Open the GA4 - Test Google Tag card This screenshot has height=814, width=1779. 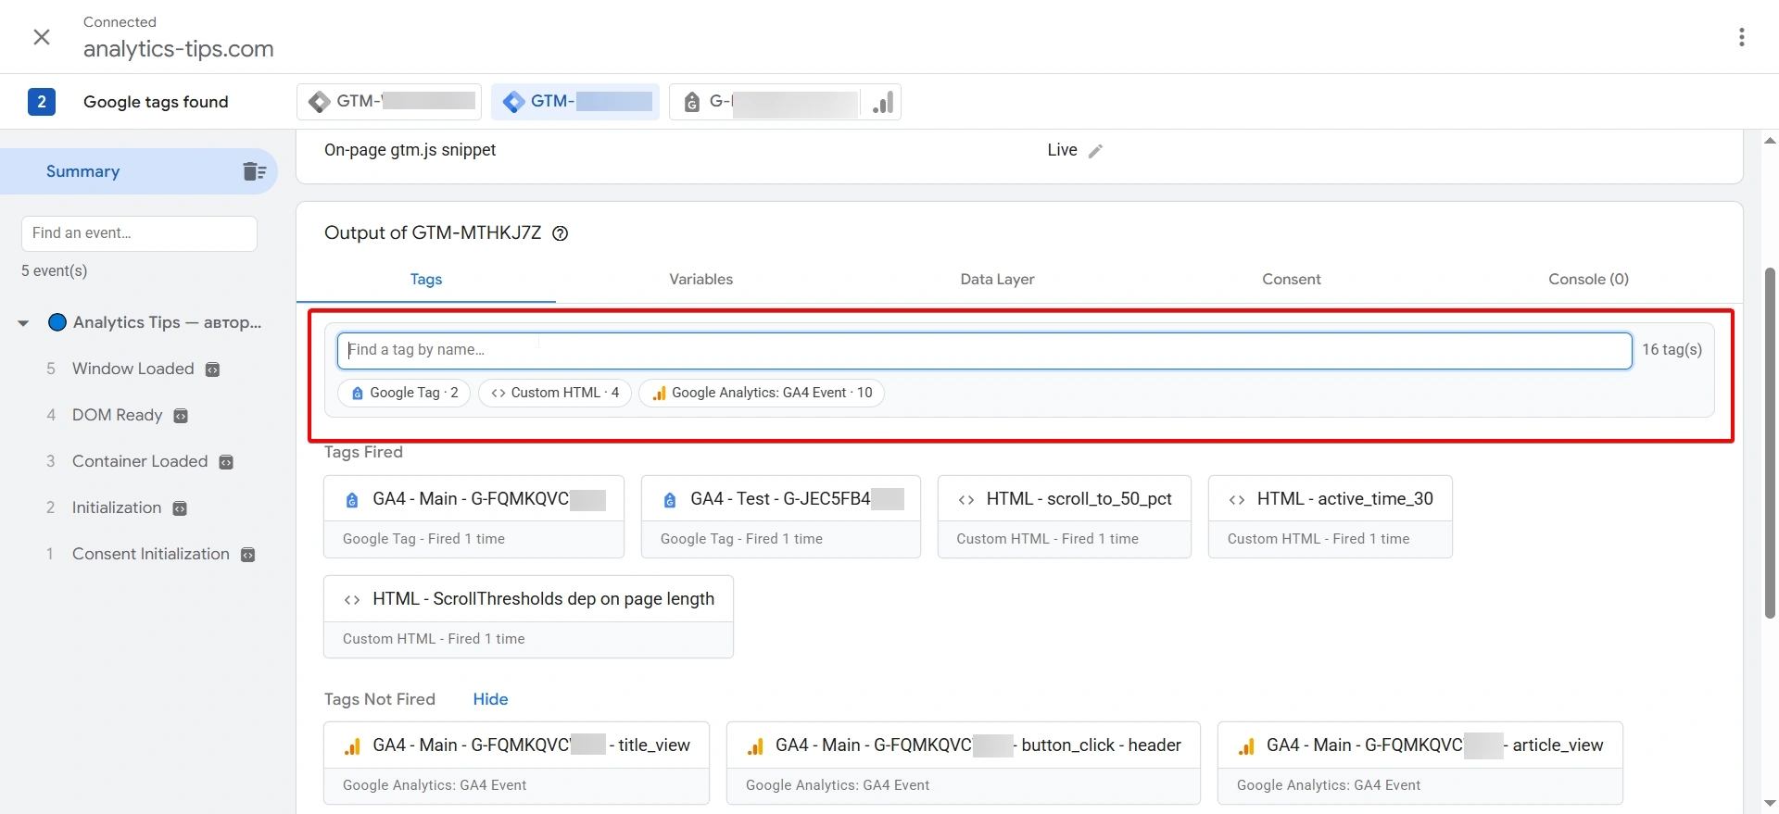(x=781, y=517)
